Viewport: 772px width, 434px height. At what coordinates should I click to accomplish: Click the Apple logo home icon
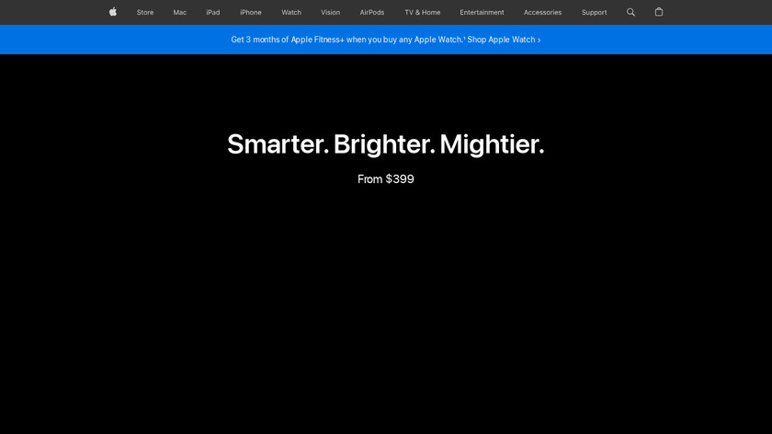click(113, 12)
